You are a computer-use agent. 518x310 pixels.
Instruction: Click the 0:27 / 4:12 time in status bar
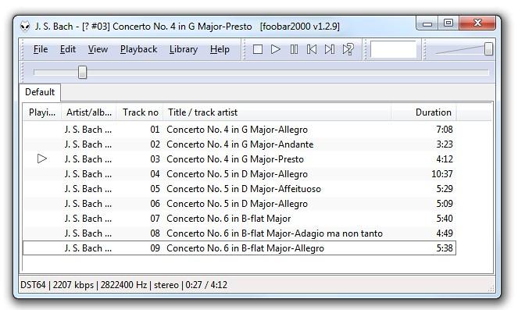point(206,285)
